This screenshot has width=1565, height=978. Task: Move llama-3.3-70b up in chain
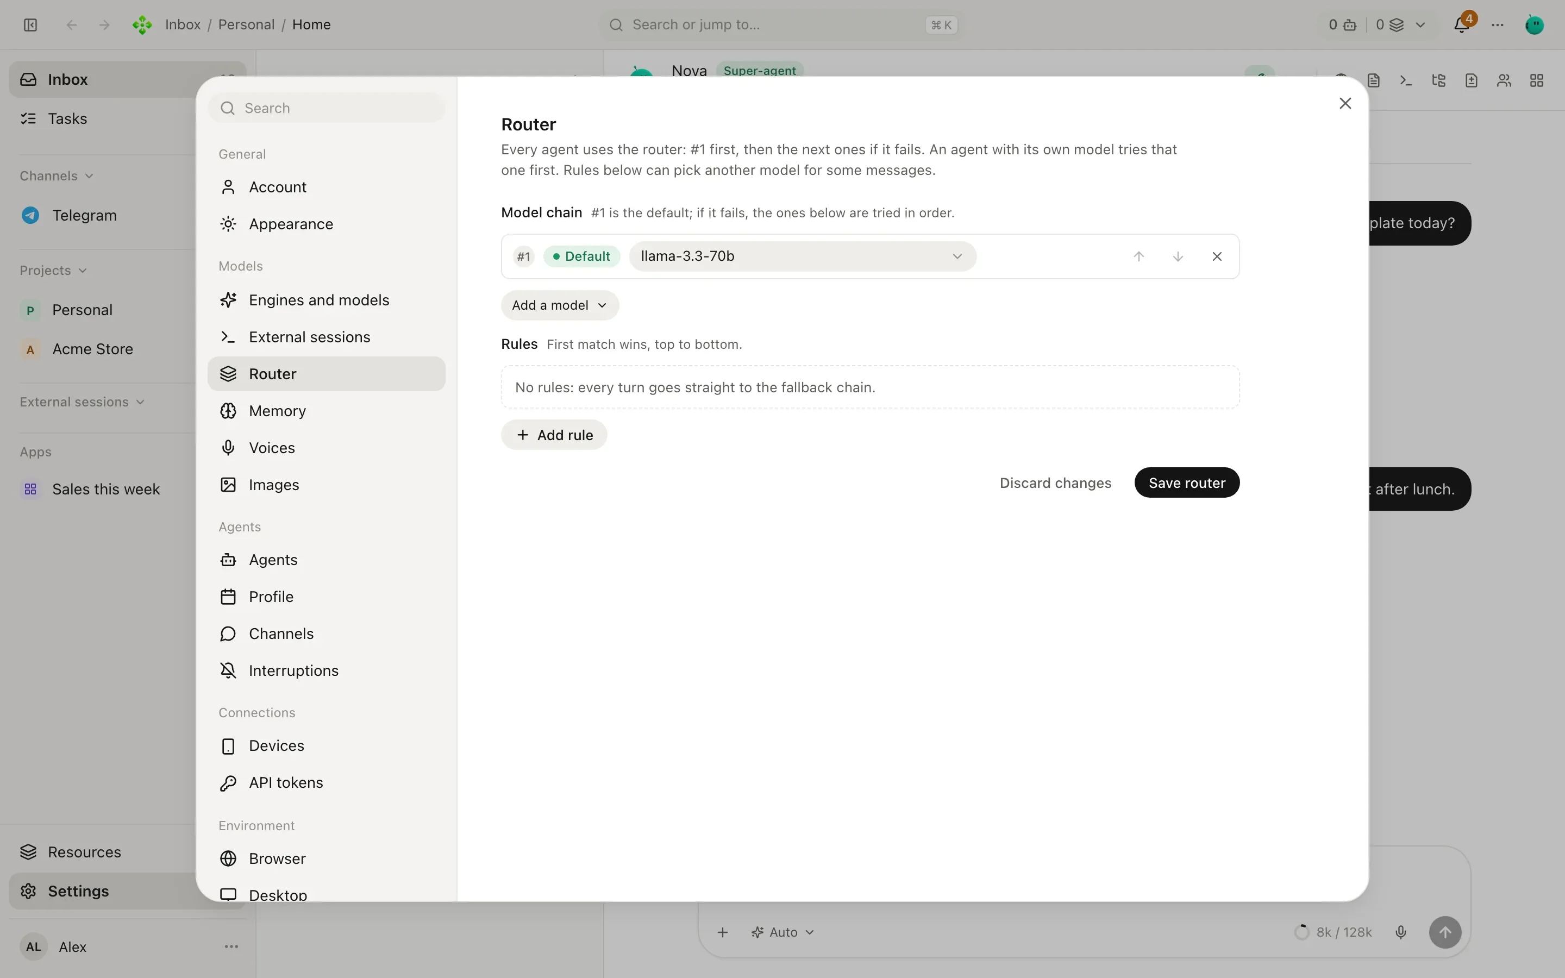(x=1139, y=256)
